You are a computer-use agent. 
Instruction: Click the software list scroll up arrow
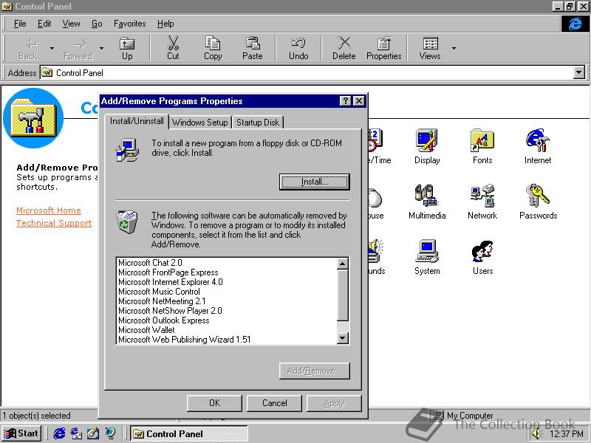click(x=342, y=264)
